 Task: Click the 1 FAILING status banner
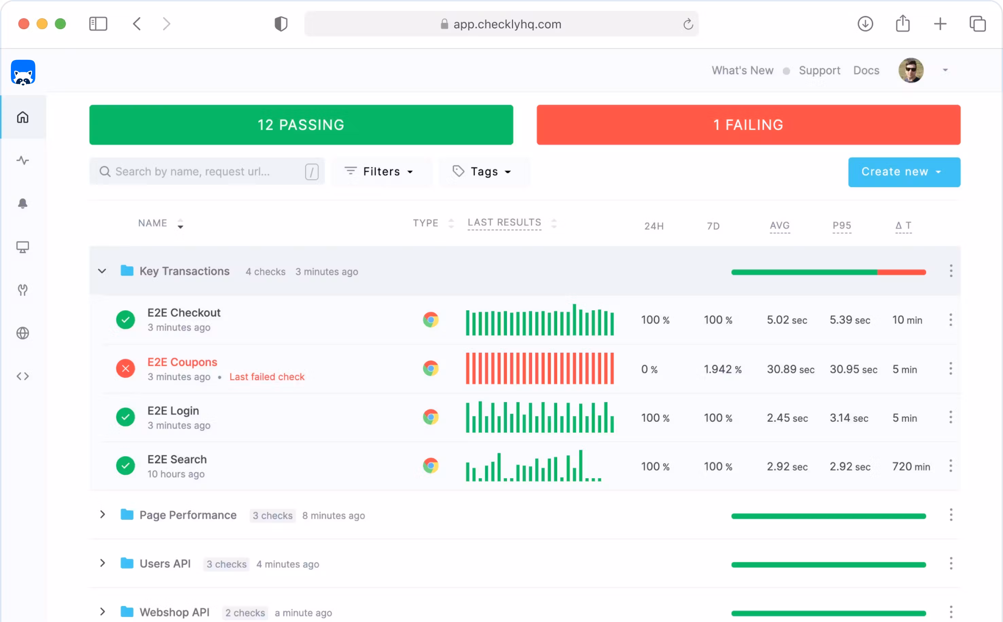point(748,125)
